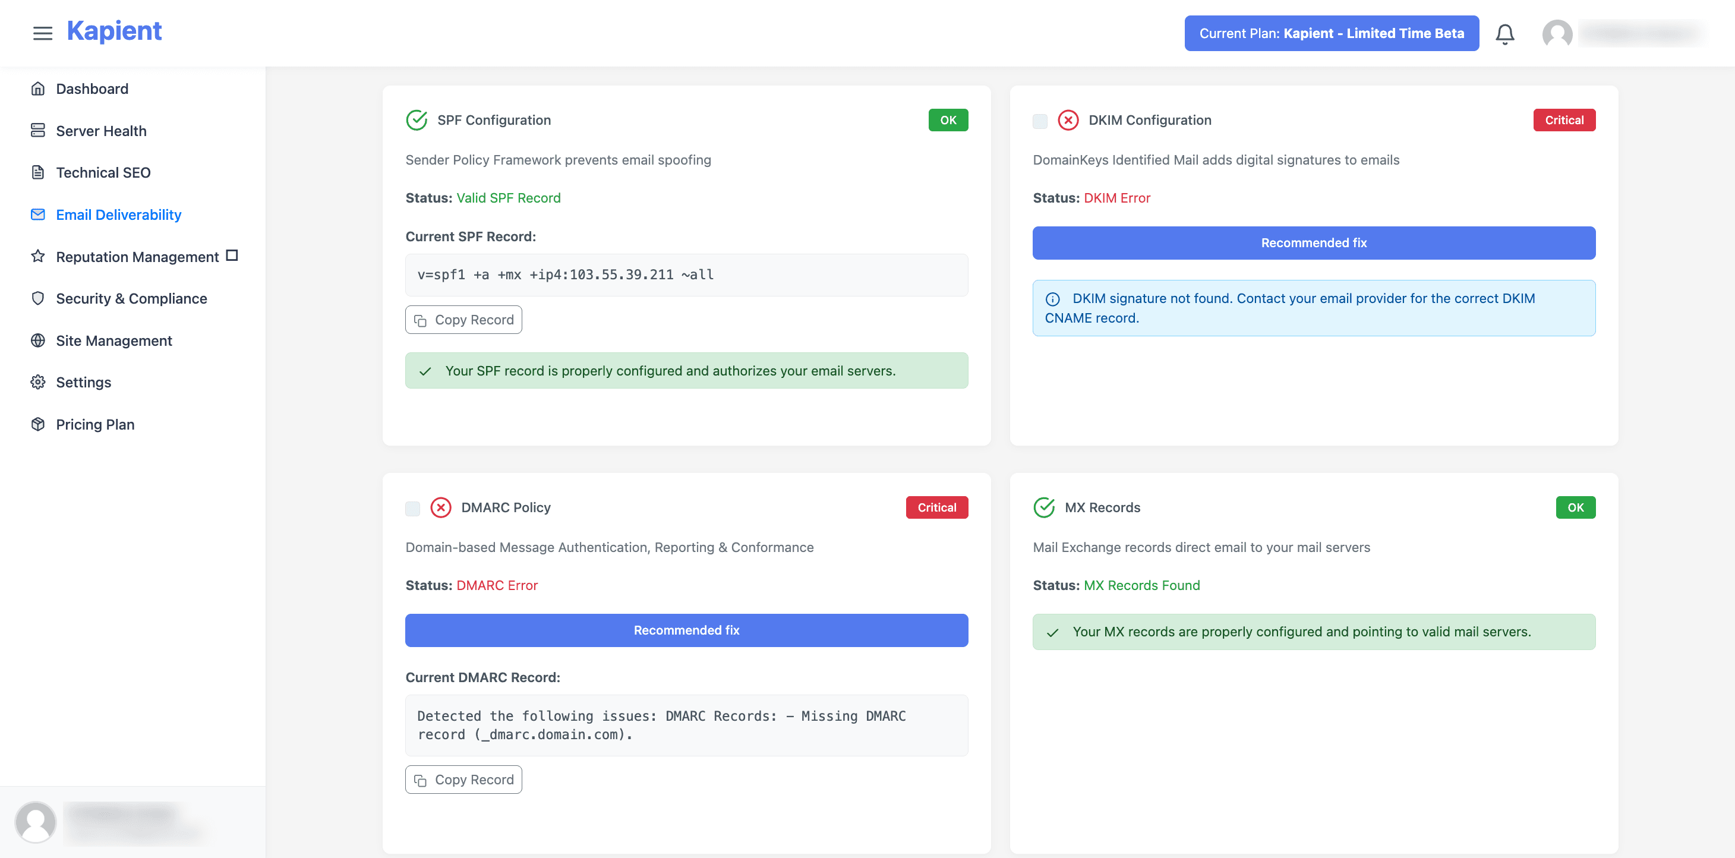
Task: Open Dashboard from the sidebar
Action: (92, 89)
